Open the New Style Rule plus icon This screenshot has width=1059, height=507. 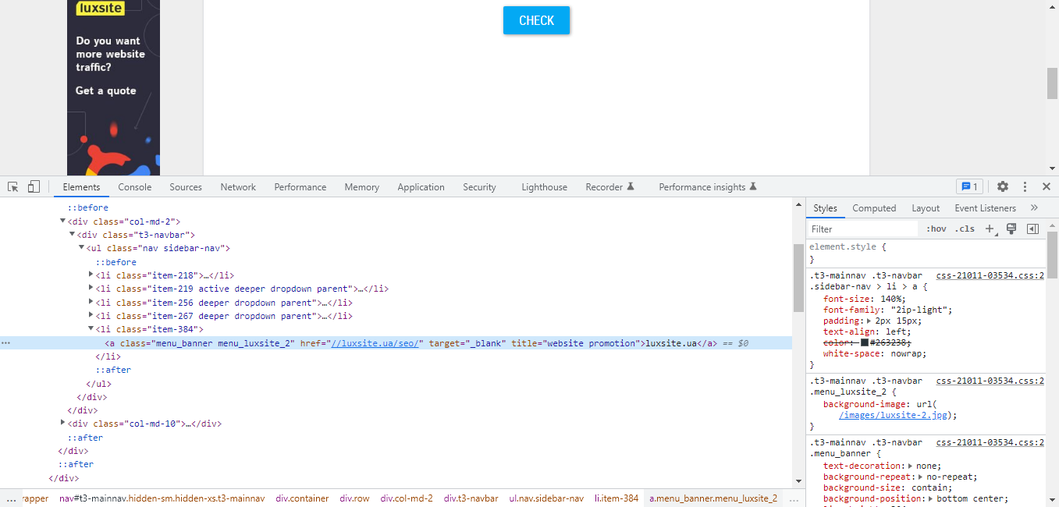pos(991,229)
